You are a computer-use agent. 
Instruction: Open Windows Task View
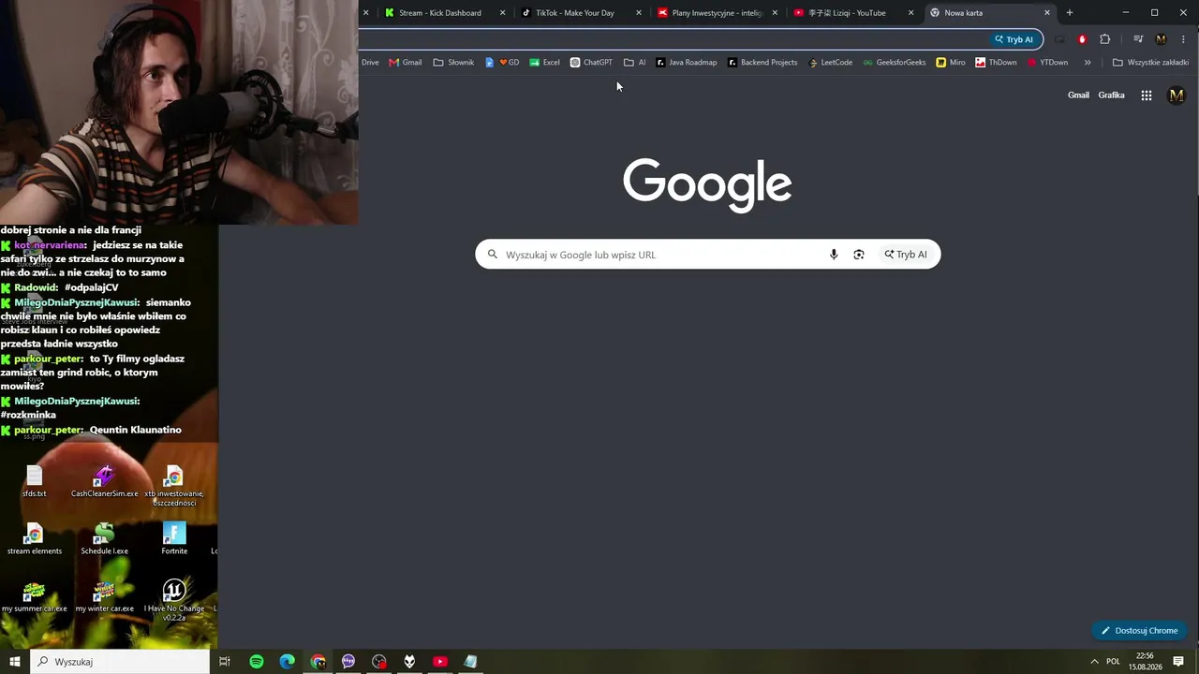coord(225,662)
